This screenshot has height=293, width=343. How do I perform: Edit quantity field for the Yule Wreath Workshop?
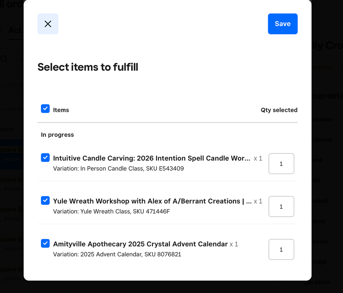pos(281,207)
